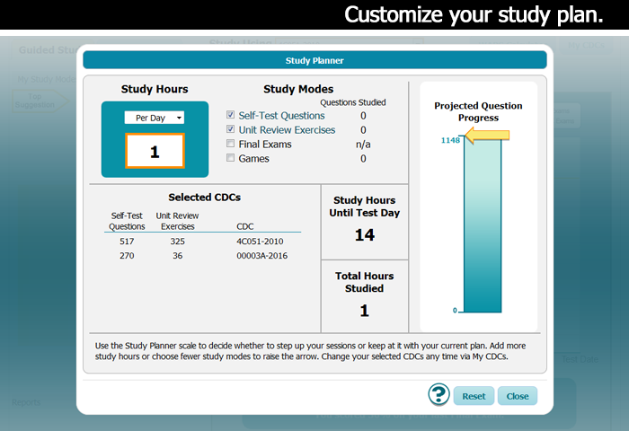This screenshot has height=431, width=629.
Task: Toggle the Self-Test Questions checkbox
Action: [x=231, y=116]
